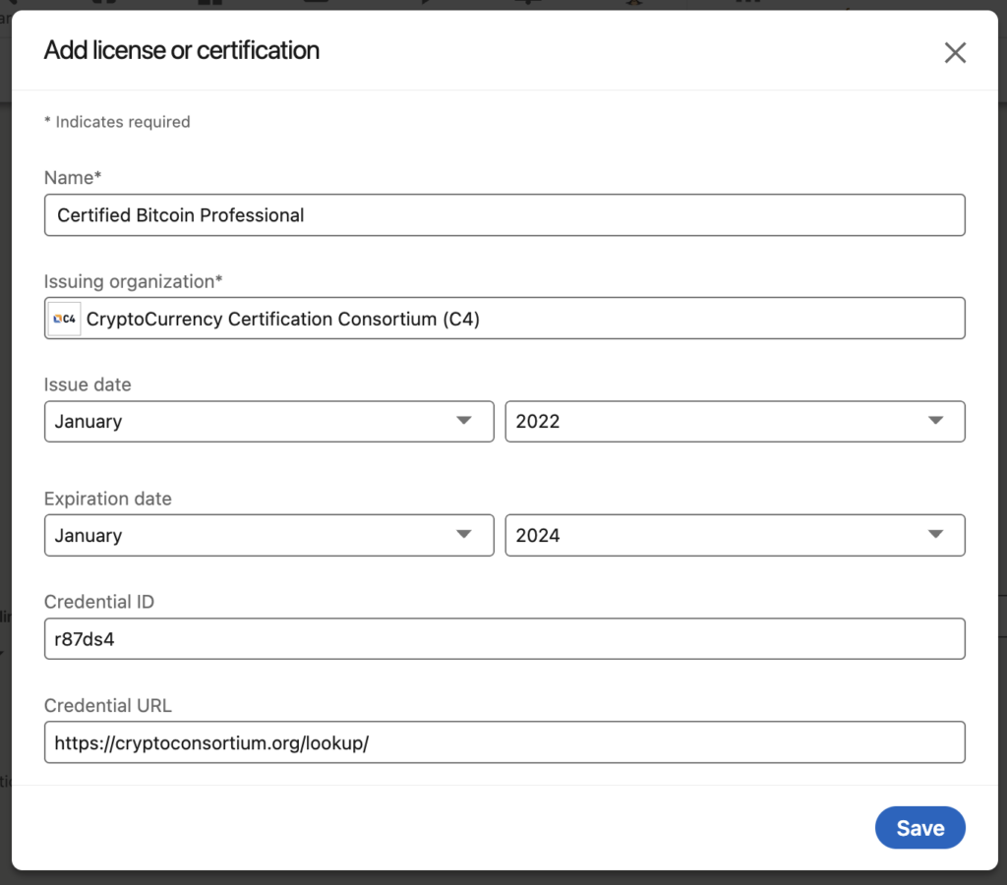Click the Credential ID field containing r87ds4

504,639
